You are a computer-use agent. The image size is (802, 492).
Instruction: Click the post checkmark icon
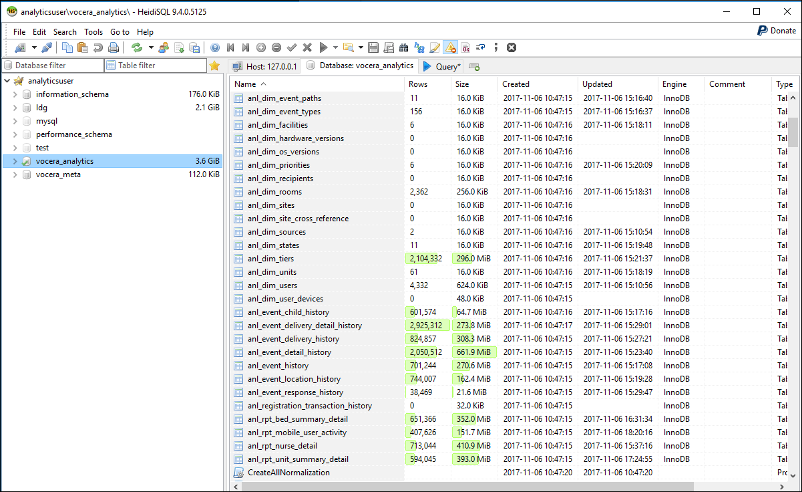coord(292,47)
